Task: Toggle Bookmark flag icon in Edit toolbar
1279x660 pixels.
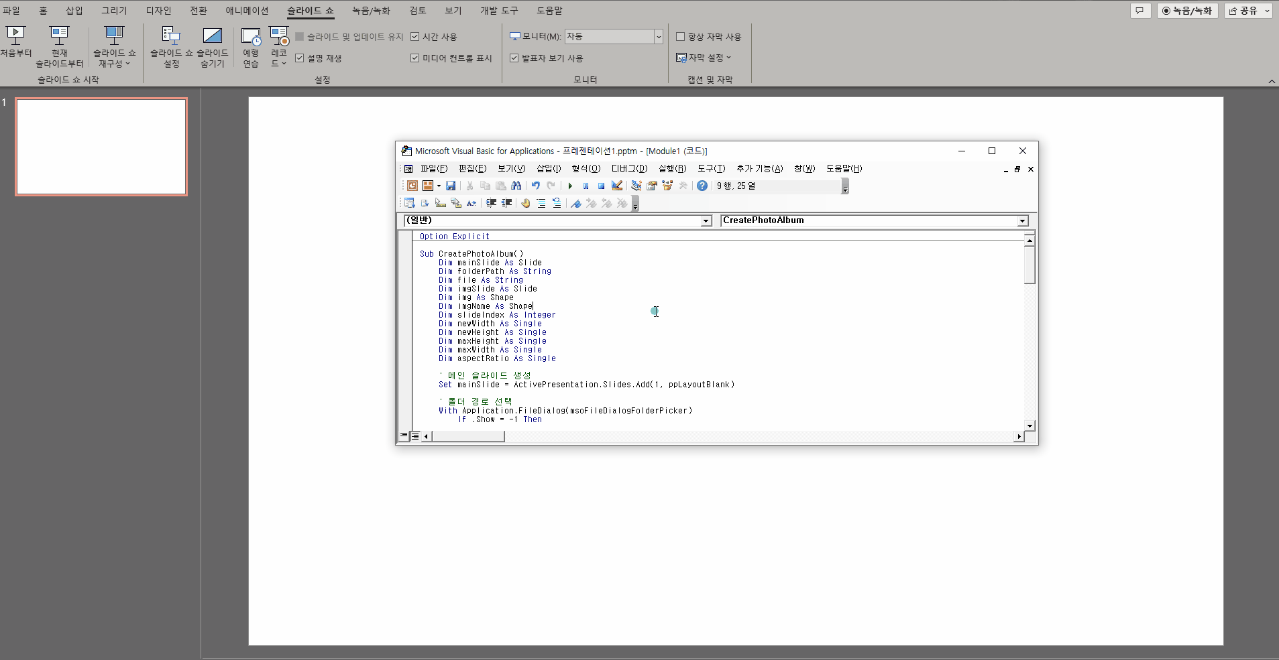Action: (x=576, y=203)
